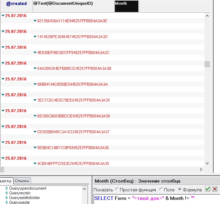Choose 'Поле' radio option
220x204 pixels.
click(x=161, y=190)
